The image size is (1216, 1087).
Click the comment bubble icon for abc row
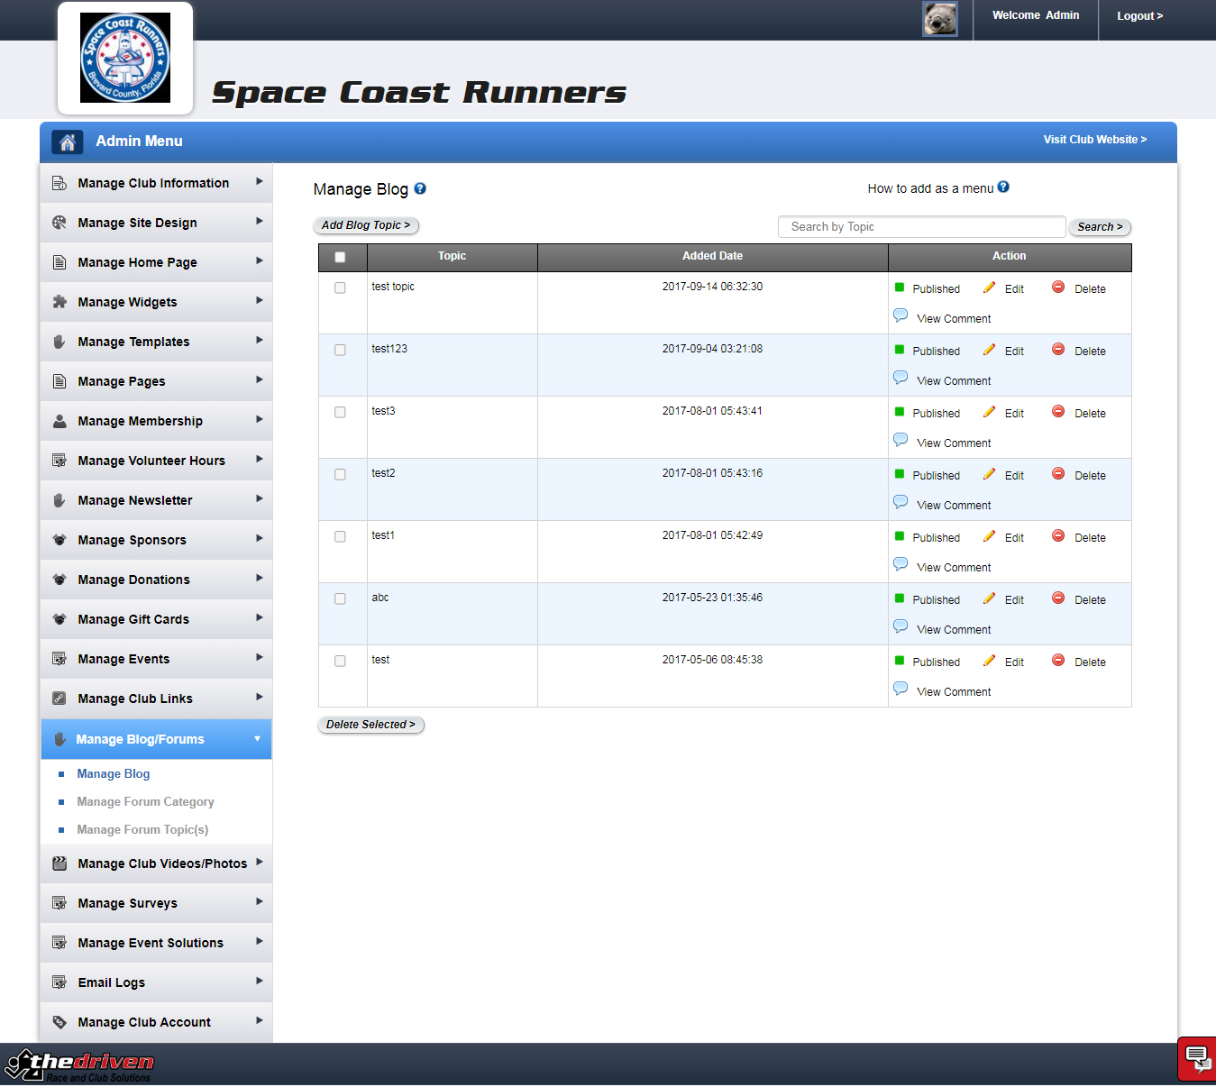pyautogui.click(x=901, y=626)
